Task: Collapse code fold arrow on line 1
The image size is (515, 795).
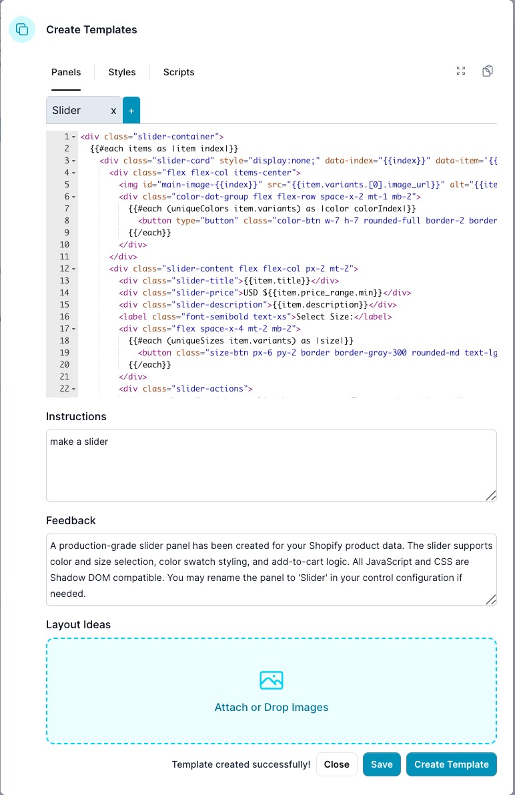Action: 74,137
